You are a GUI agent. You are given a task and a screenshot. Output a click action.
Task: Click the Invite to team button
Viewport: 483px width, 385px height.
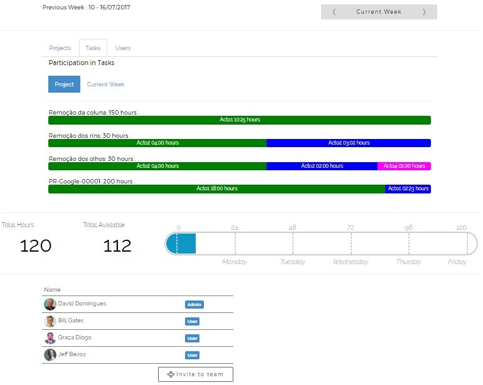coord(196,374)
